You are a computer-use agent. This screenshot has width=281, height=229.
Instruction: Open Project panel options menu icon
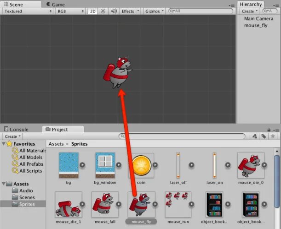pyautogui.click(x=276, y=130)
